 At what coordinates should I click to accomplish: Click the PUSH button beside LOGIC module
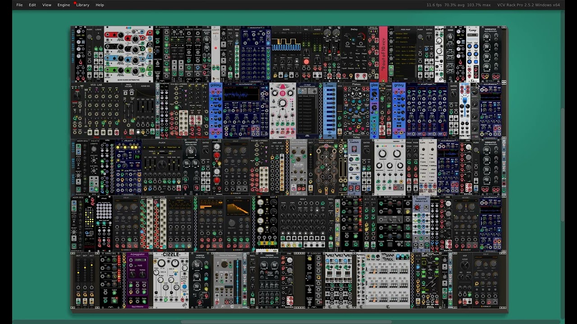[89, 37]
